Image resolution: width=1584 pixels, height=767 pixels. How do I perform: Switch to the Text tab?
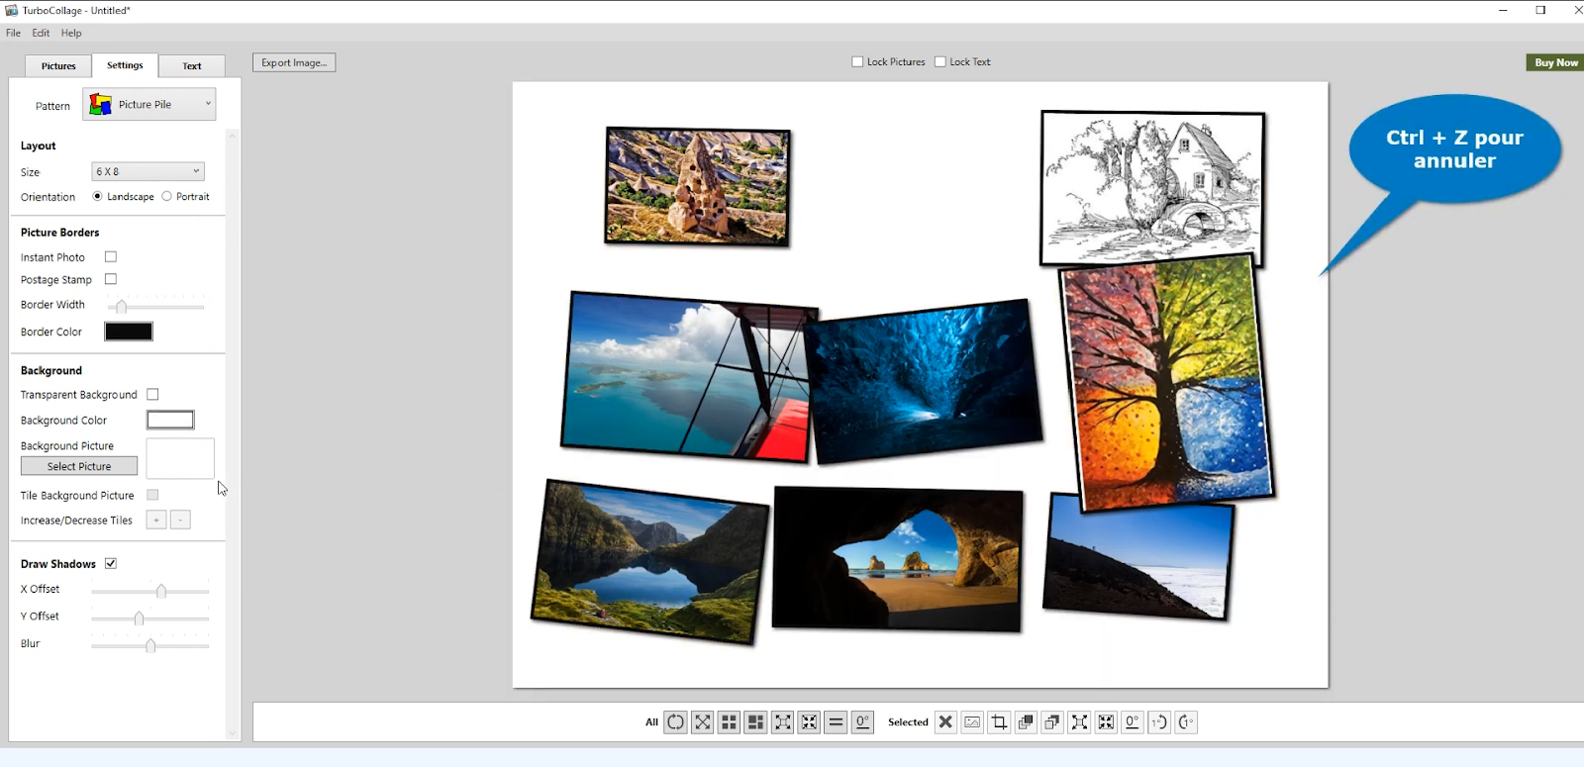click(x=192, y=66)
